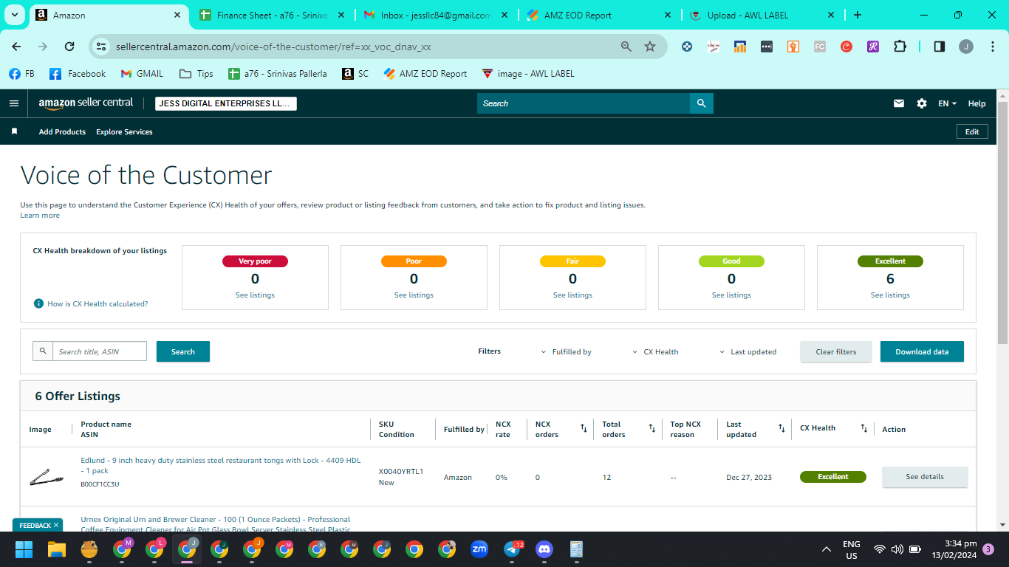This screenshot has height=567, width=1009.
Task: Open the Chrome Extensions puzzle icon
Action: click(900, 47)
